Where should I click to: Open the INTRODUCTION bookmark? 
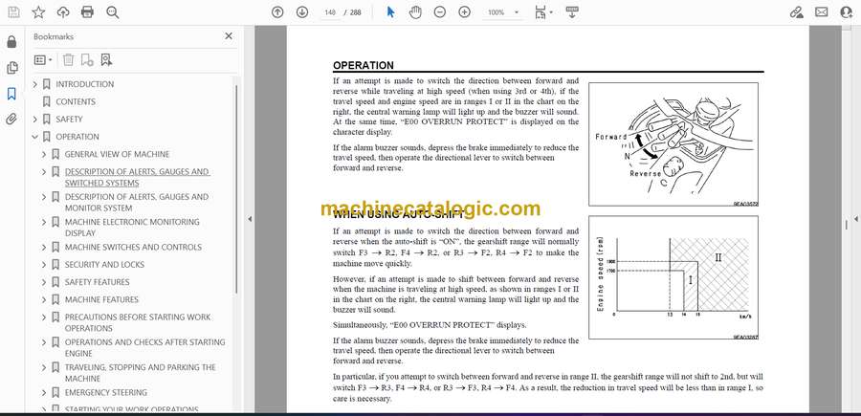pyautogui.click(x=84, y=84)
